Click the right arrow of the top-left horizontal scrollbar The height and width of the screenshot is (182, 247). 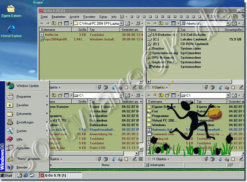[141, 81]
